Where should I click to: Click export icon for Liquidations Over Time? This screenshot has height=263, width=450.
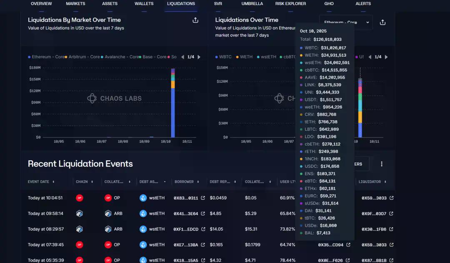(382, 22)
